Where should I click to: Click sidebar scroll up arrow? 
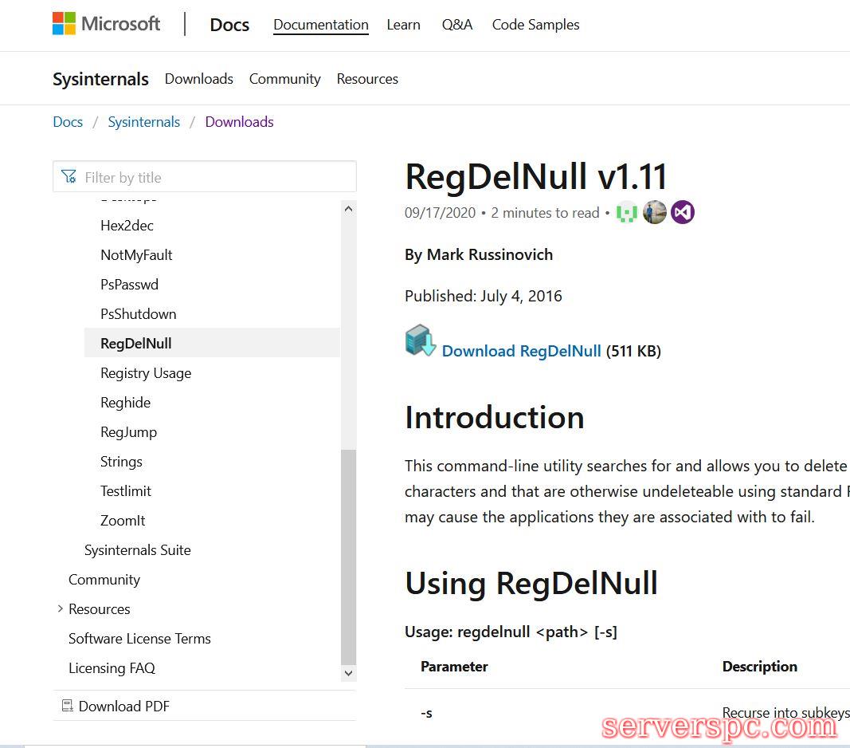click(348, 209)
